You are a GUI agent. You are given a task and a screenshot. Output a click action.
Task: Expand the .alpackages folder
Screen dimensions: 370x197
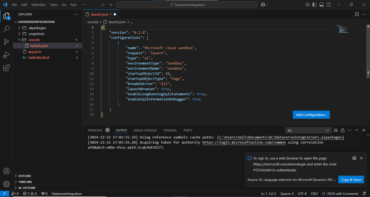click(x=37, y=28)
